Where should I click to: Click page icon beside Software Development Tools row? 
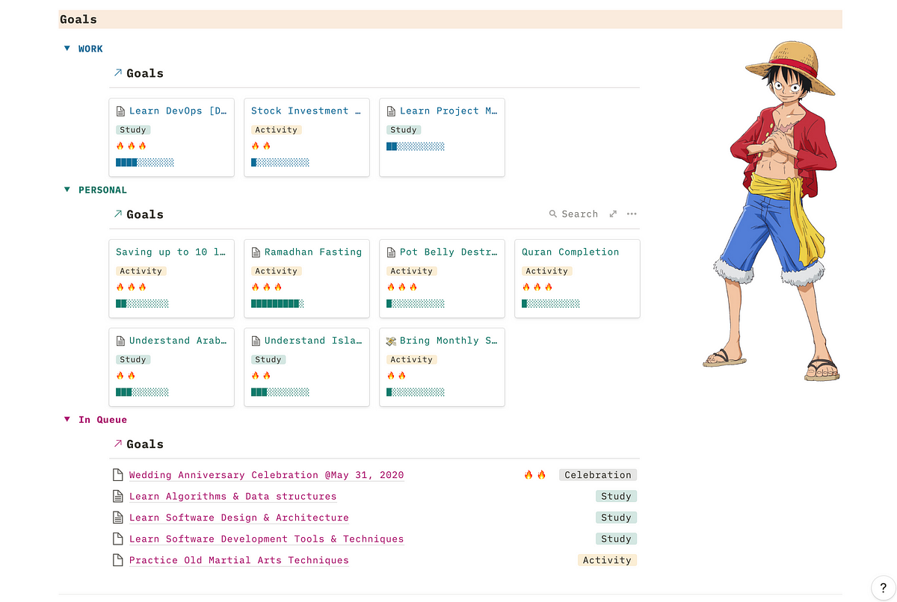coord(117,539)
